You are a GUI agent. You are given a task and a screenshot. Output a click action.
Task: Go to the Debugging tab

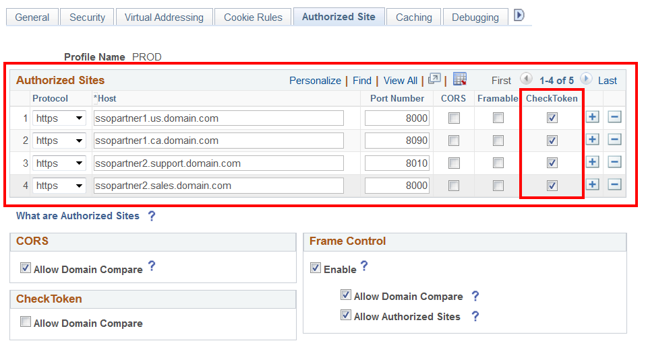coord(475,17)
